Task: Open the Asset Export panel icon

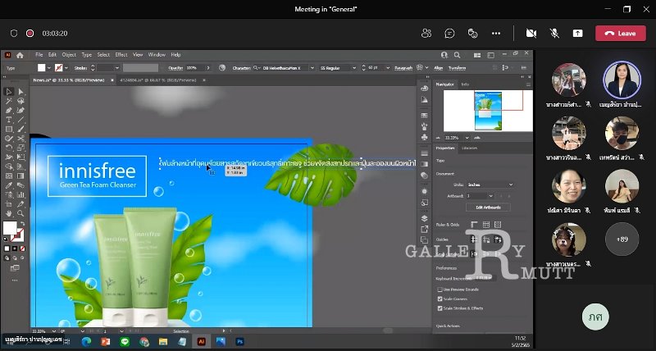Action: (x=425, y=230)
